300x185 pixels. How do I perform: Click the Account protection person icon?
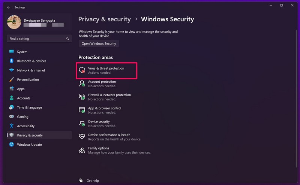(82, 84)
